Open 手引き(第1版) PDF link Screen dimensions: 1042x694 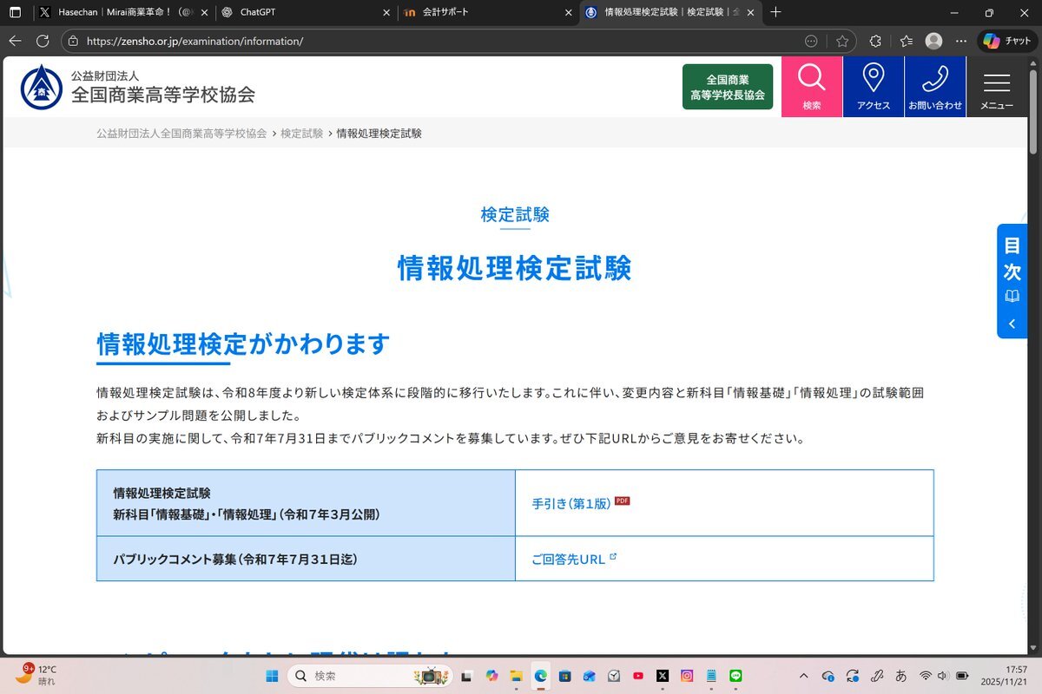tap(571, 503)
